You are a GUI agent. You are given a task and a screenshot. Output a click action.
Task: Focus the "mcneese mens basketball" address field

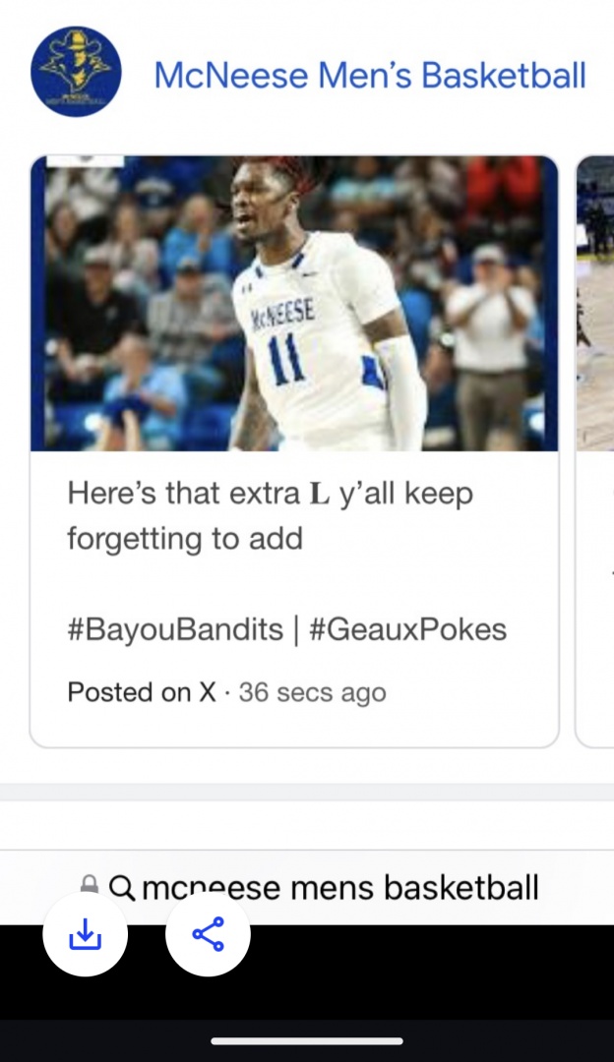340,888
